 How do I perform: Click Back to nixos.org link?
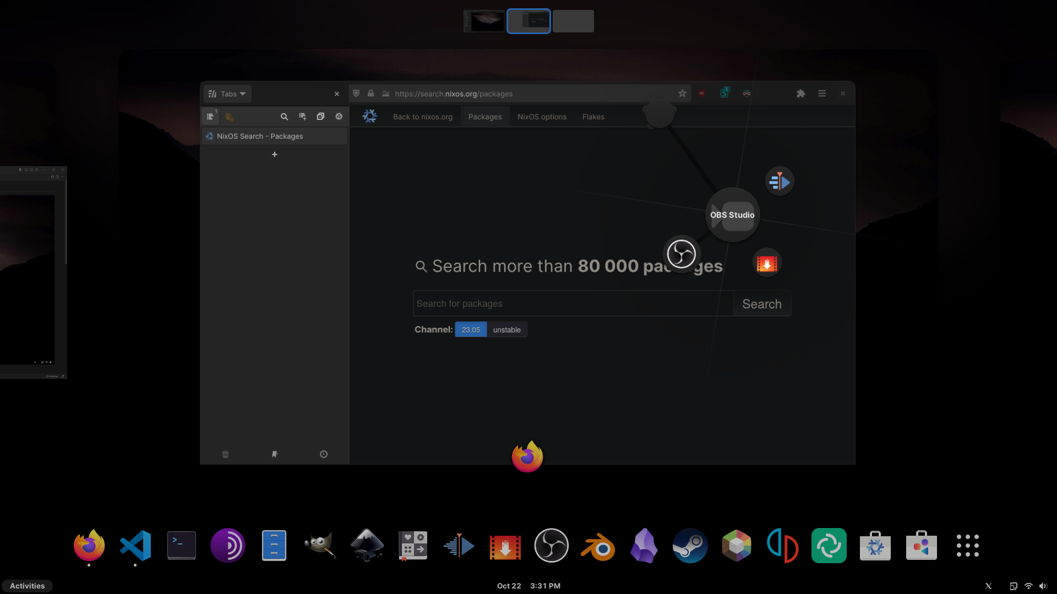point(422,117)
